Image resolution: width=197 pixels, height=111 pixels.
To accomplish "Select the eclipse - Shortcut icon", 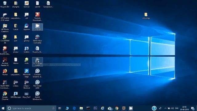I will [26, 84].
